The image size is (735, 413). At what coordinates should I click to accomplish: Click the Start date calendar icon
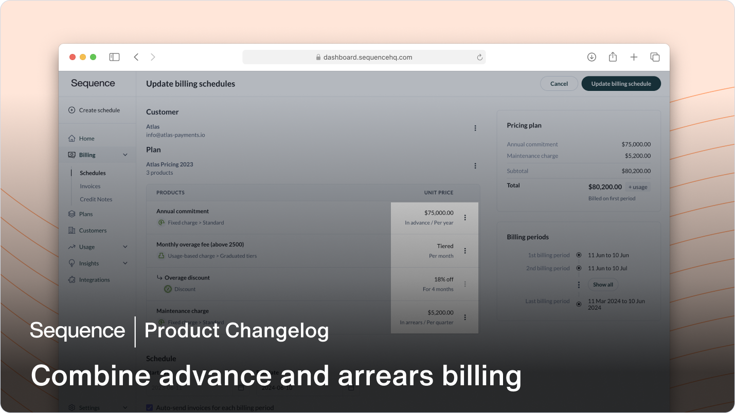click(241, 387)
